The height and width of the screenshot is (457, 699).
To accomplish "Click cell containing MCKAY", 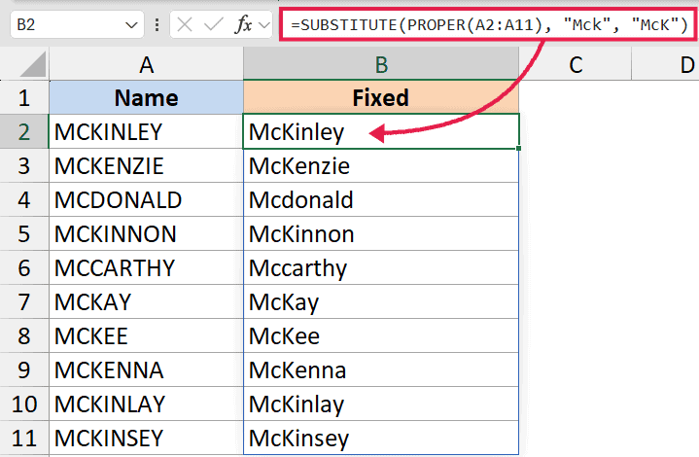I will (x=146, y=301).
